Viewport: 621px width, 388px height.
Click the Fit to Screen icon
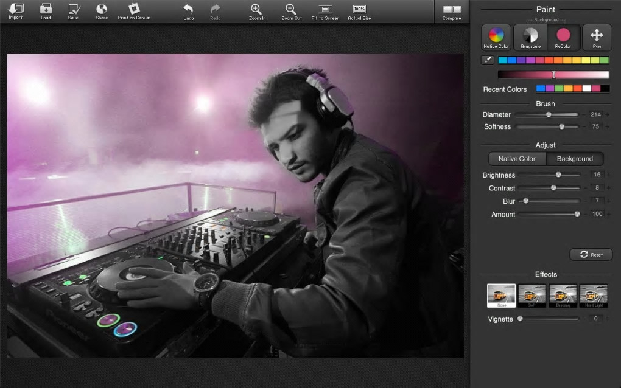tap(325, 10)
